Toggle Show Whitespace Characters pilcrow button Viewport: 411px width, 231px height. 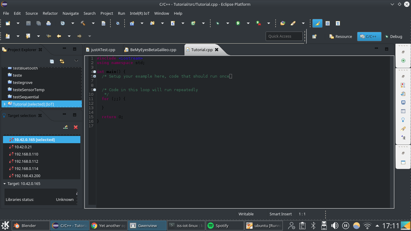[338, 23]
